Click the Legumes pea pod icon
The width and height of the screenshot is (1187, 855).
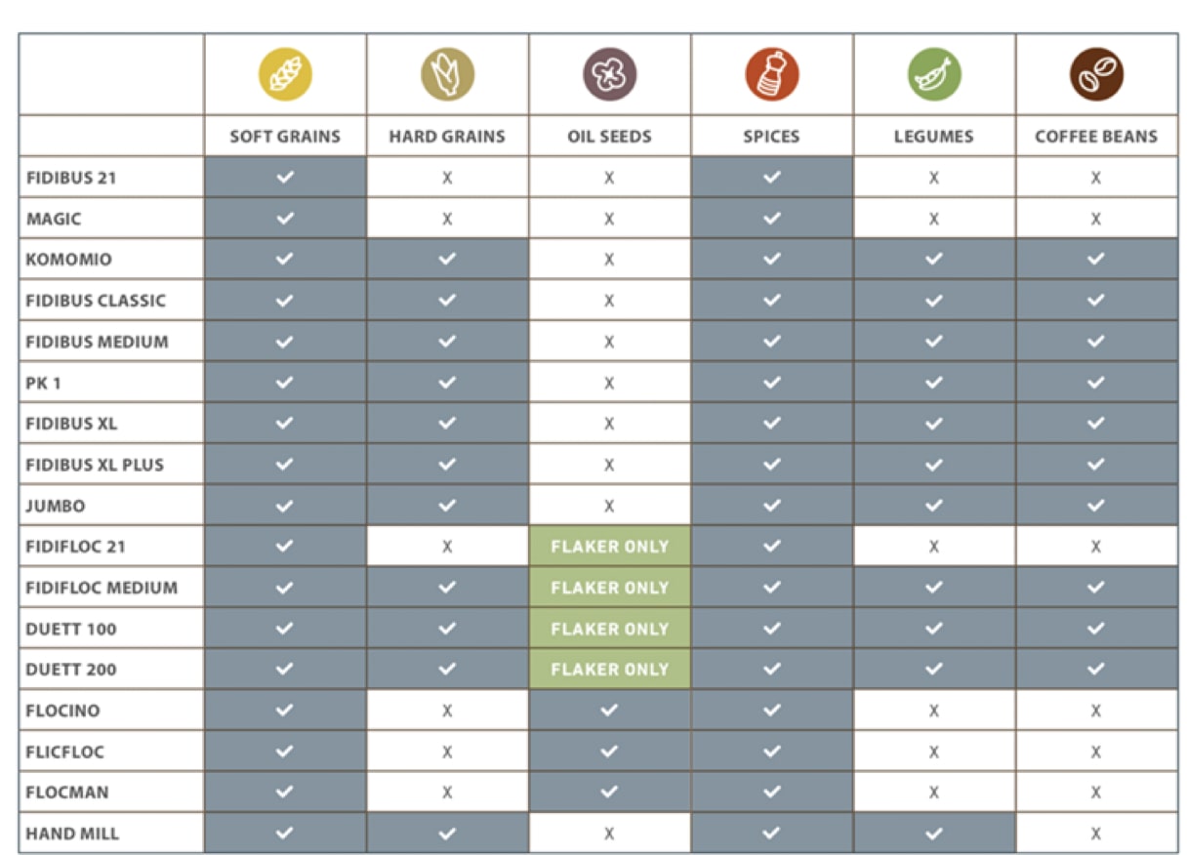pyautogui.click(x=933, y=75)
